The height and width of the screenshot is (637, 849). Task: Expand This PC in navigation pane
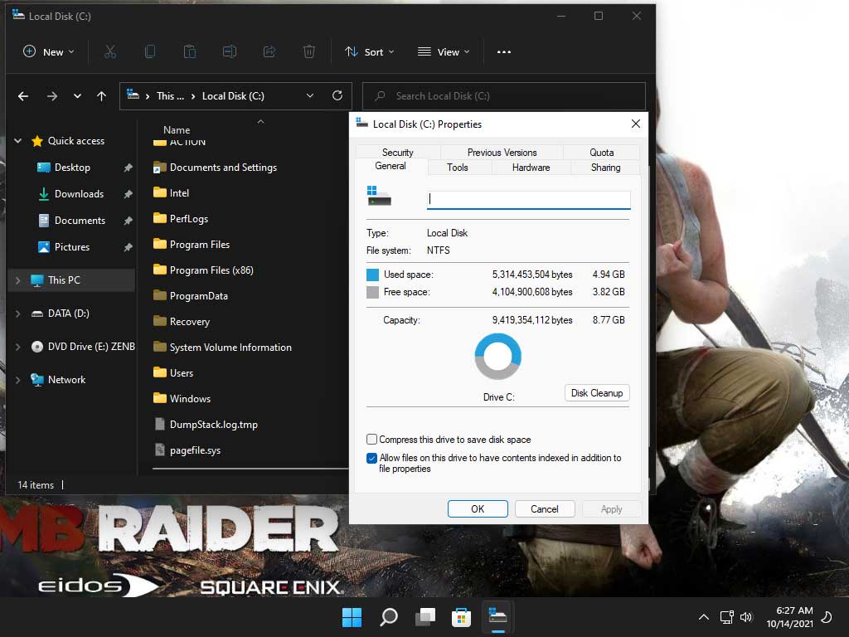pyautogui.click(x=18, y=280)
